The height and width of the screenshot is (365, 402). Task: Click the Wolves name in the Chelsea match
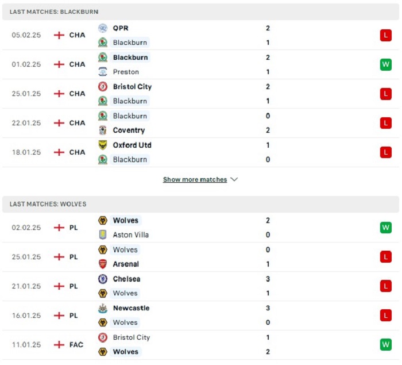tap(125, 293)
